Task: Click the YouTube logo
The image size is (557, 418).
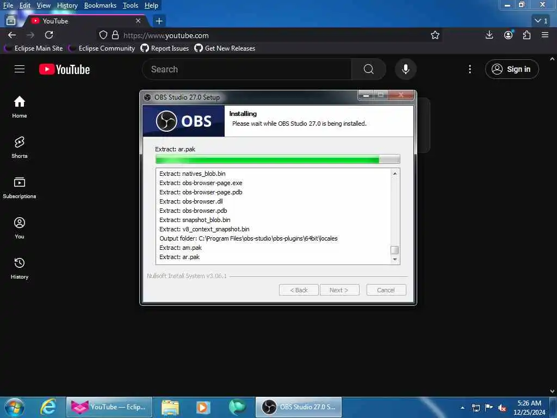Action: tap(64, 69)
